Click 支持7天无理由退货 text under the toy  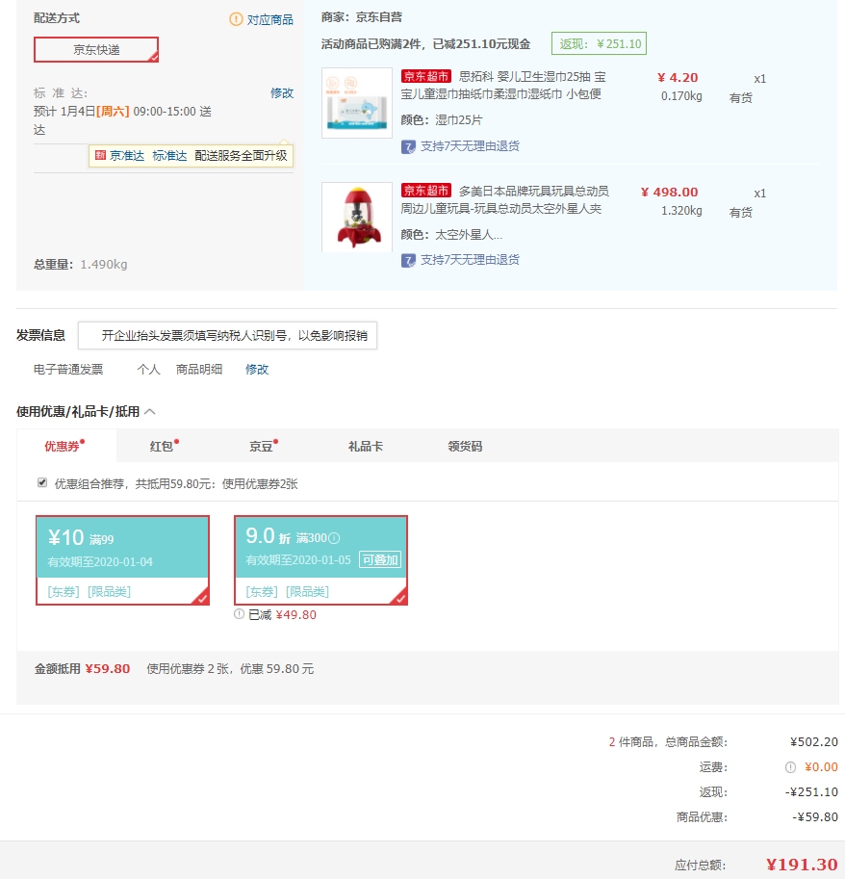[x=470, y=260]
